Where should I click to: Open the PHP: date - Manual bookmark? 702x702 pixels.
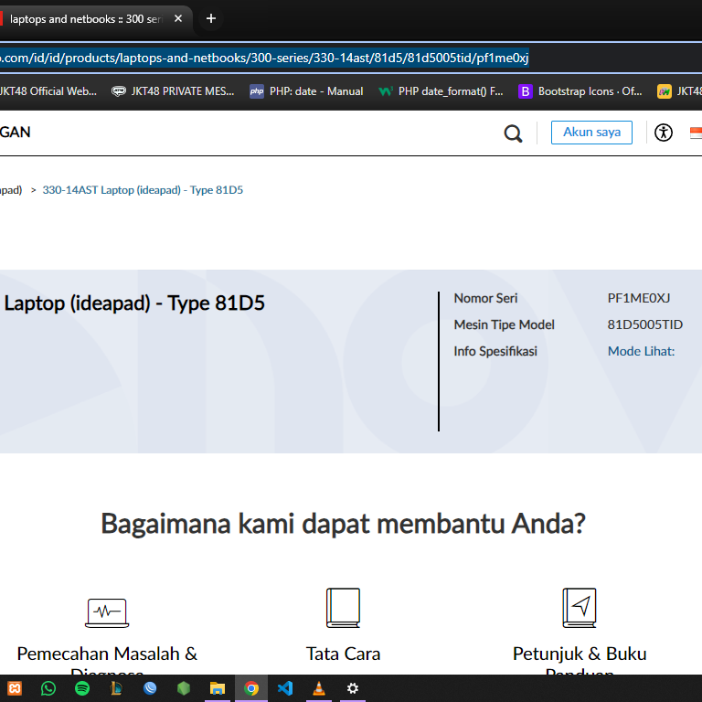click(306, 91)
